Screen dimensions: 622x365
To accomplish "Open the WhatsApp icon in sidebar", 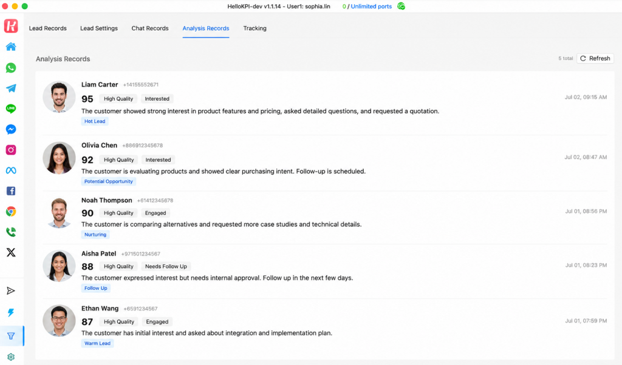I will click(11, 68).
